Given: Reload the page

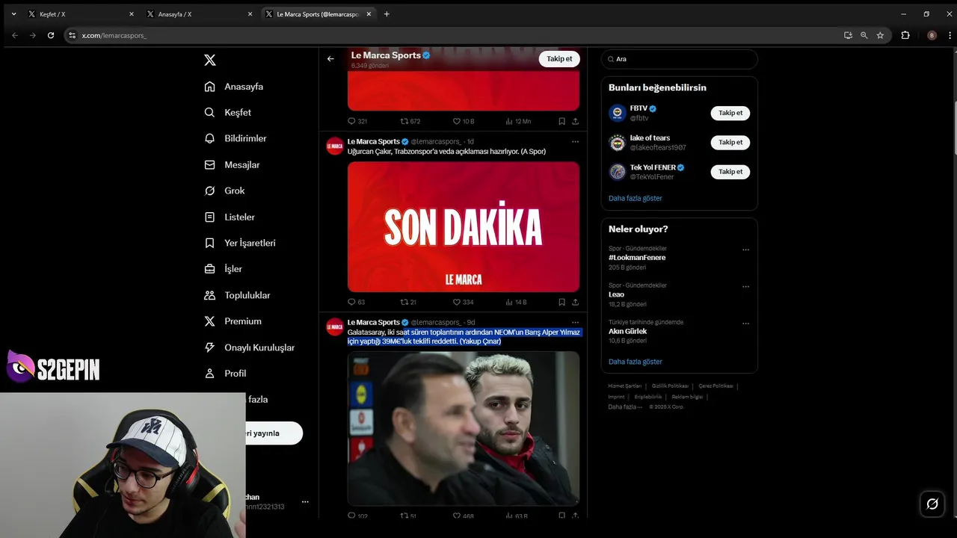Looking at the screenshot, I should point(51,35).
